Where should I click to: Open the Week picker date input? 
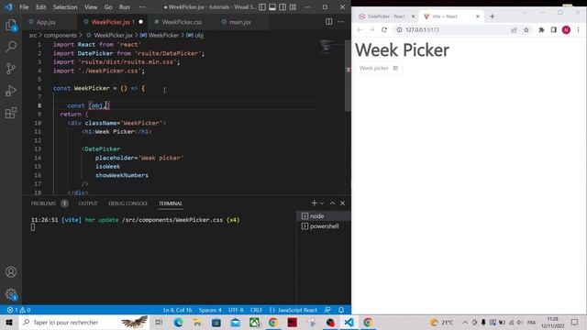[379, 68]
